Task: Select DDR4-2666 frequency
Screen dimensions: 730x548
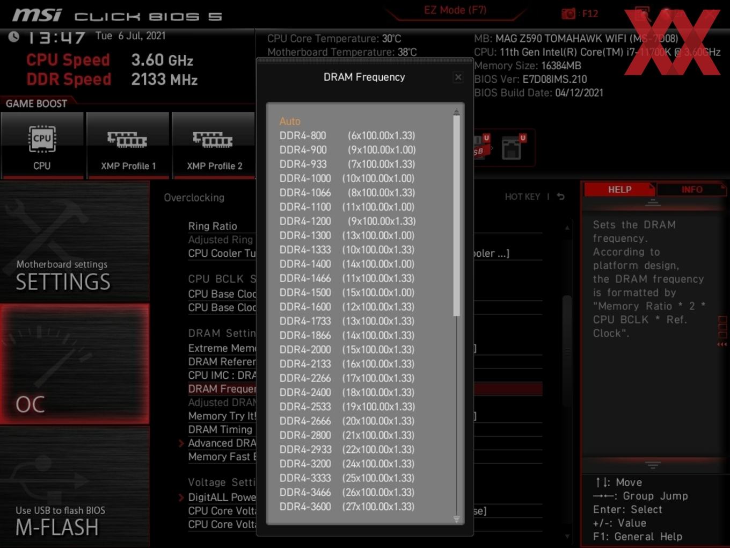Action: (347, 421)
